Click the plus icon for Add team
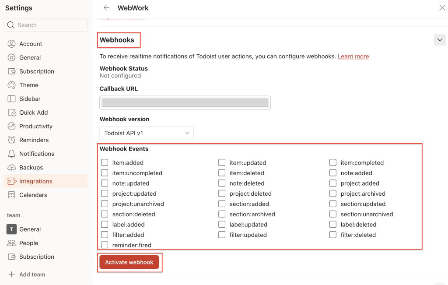The height and width of the screenshot is (285, 448). [x=11, y=274]
